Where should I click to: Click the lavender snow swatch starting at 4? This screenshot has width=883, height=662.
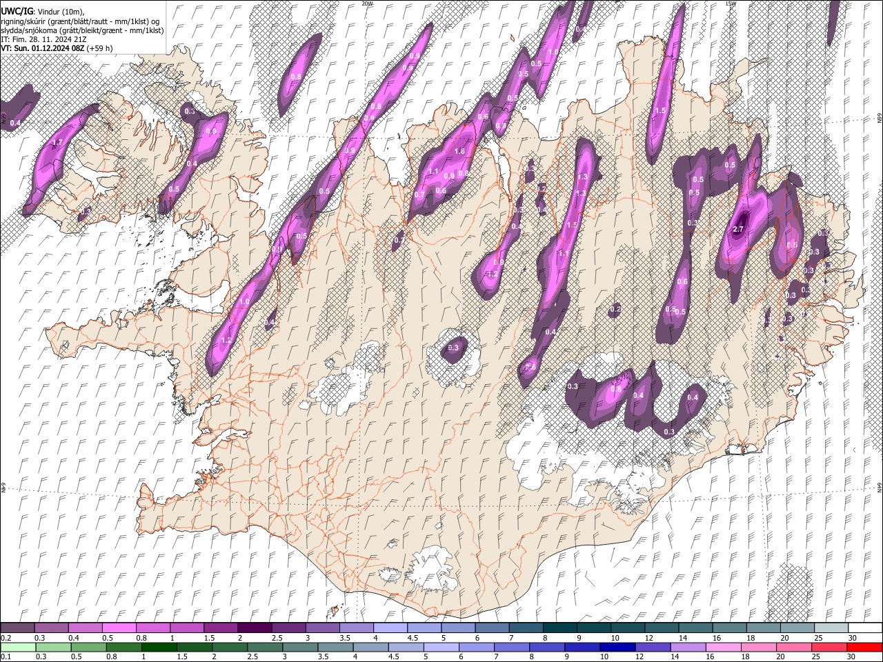(x=389, y=628)
